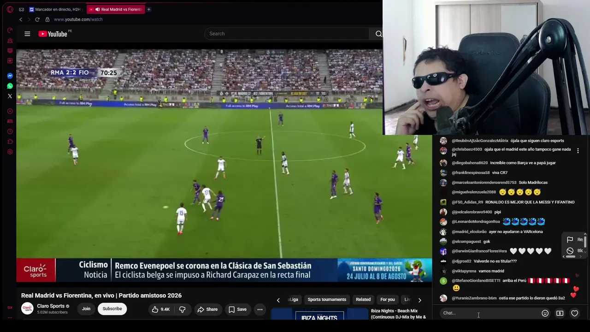Open @diegobahena8620's chat profile
The image size is (590, 332).
point(470,163)
